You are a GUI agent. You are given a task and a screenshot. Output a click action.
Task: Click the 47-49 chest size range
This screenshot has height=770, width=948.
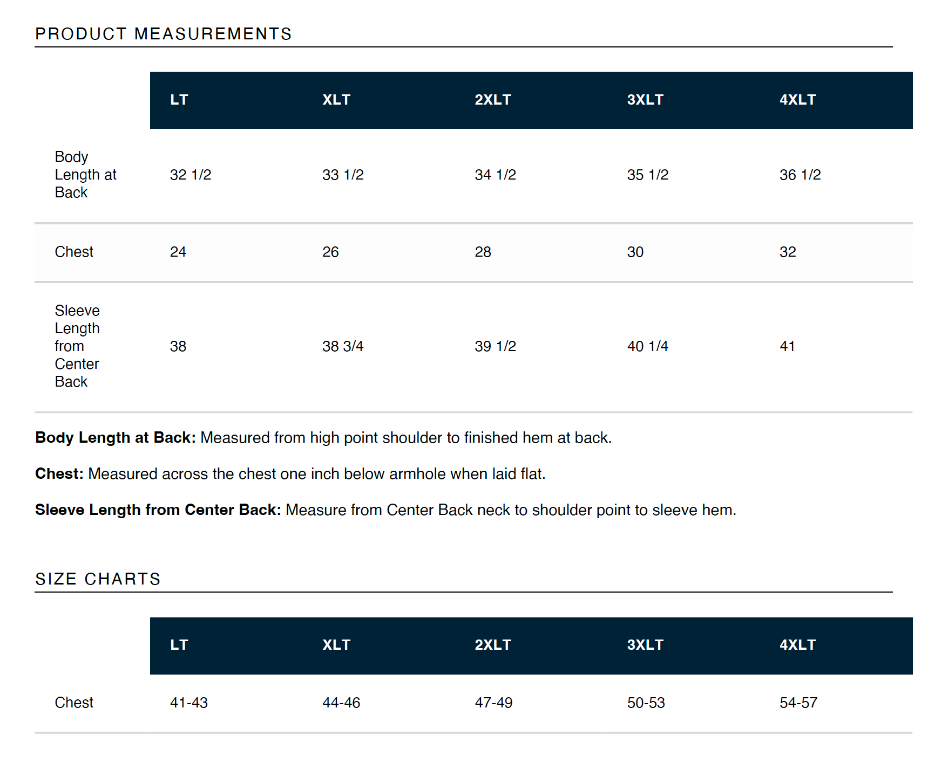point(493,703)
